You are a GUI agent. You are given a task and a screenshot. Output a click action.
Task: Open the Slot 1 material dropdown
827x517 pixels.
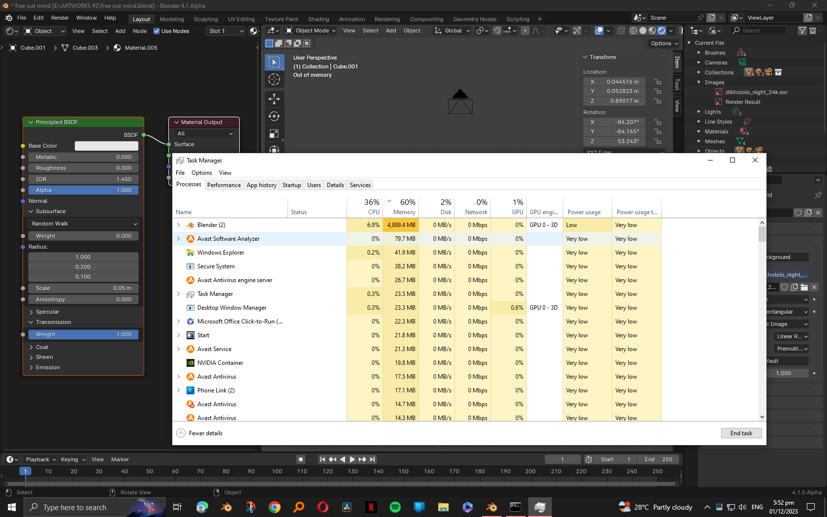pyautogui.click(x=226, y=31)
